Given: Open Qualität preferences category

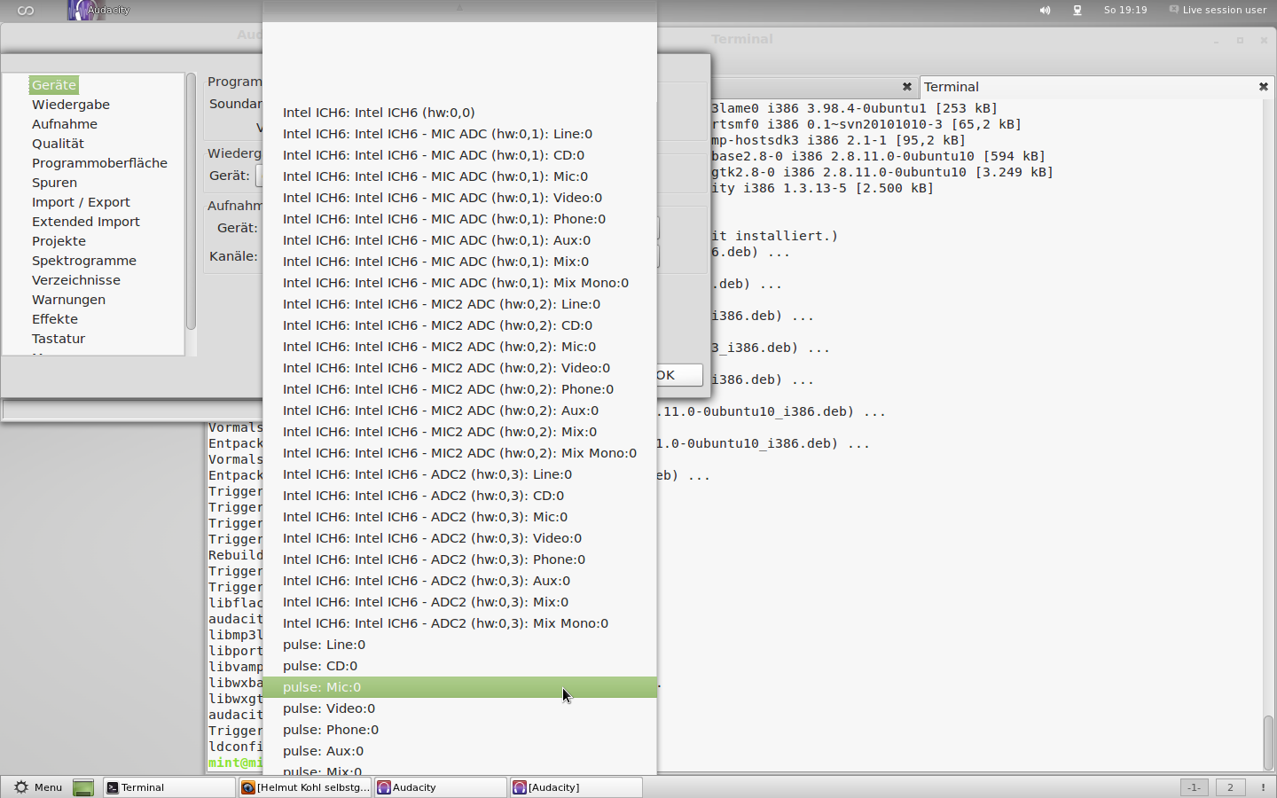Looking at the screenshot, I should tap(58, 144).
